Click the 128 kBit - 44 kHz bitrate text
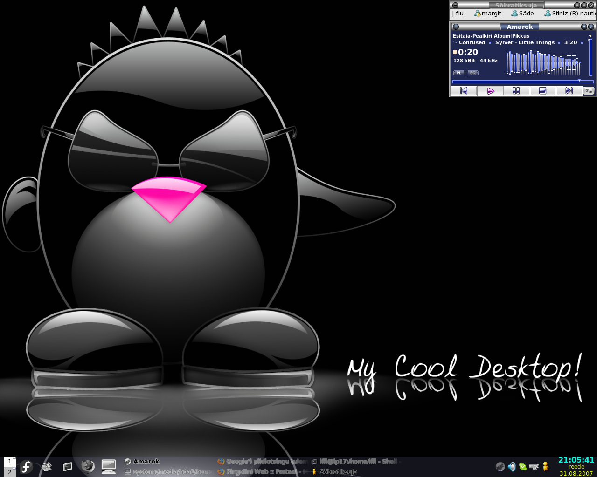597x477 pixels. point(475,61)
